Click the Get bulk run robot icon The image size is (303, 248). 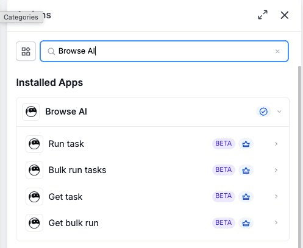(x=34, y=223)
